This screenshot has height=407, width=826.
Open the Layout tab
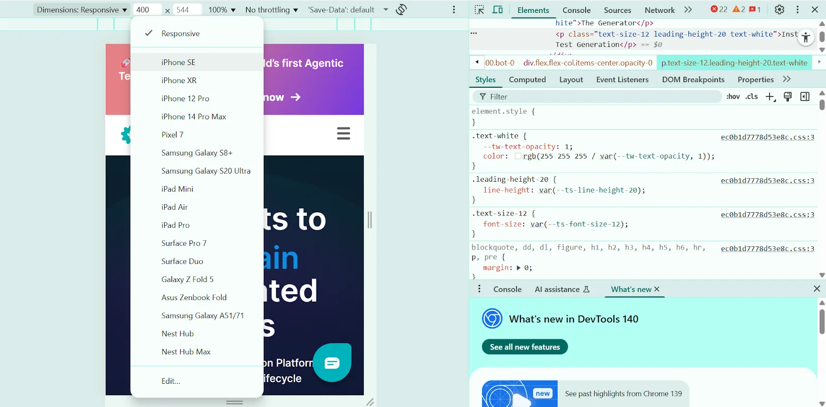click(x=571, y=80)
